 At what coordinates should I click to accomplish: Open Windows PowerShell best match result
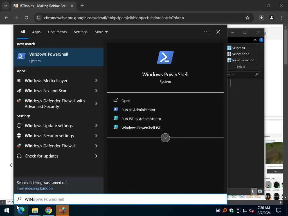pyautogui.click(x=58, y=57)
